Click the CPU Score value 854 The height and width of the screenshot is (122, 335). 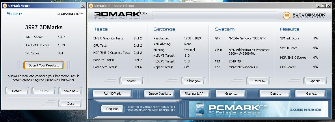point(60,54)
